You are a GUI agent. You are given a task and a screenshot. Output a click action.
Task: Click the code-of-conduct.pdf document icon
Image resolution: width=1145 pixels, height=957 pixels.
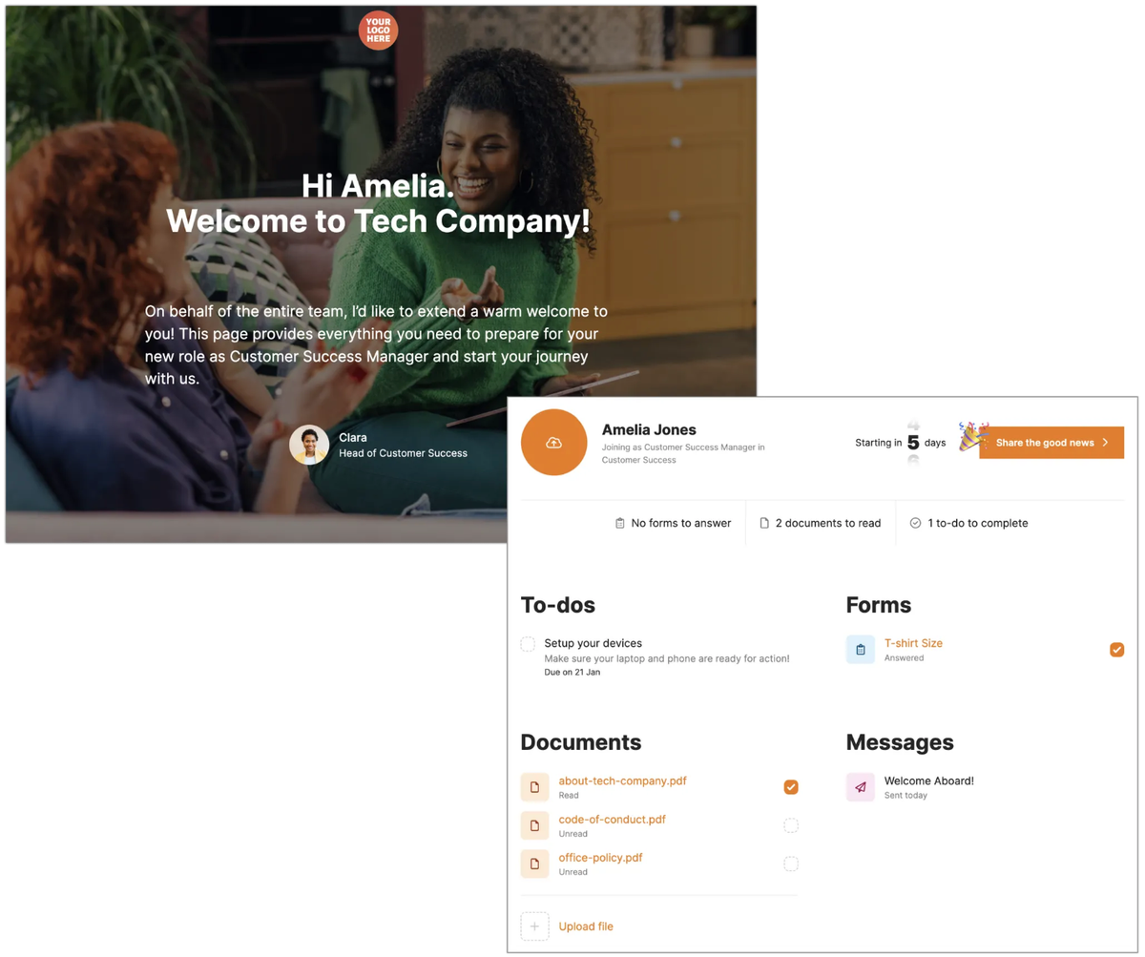pos(535,825)
